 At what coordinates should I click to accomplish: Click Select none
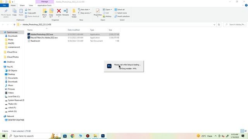tap(121, 13)
